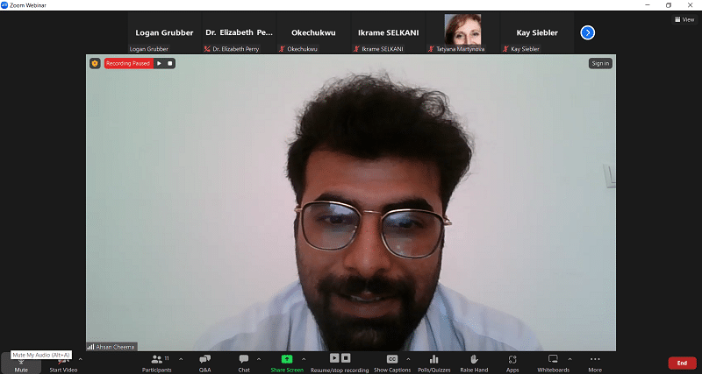Expand the arrow next to Start Video
Screen dimensions: 702x374
(81, 359)
